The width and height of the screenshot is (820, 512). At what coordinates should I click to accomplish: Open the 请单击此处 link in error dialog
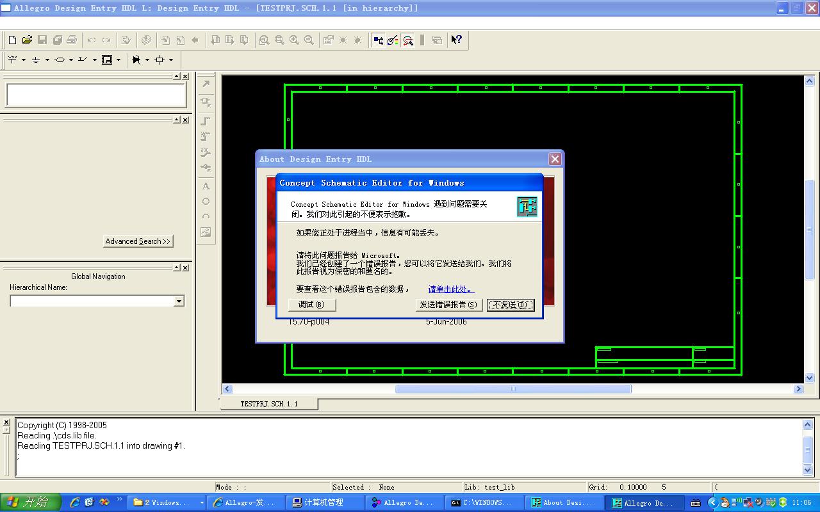click(x=451, y=289)
